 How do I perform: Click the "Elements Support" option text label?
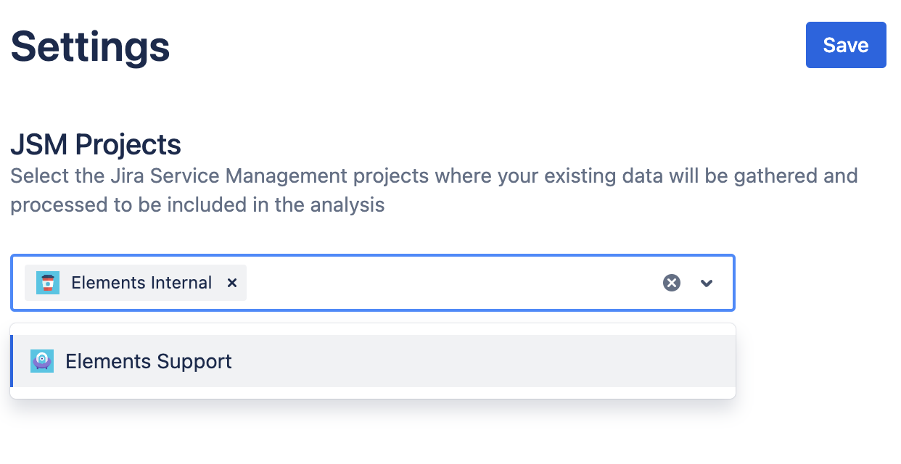pyautogui.click(x=149, y=361)
